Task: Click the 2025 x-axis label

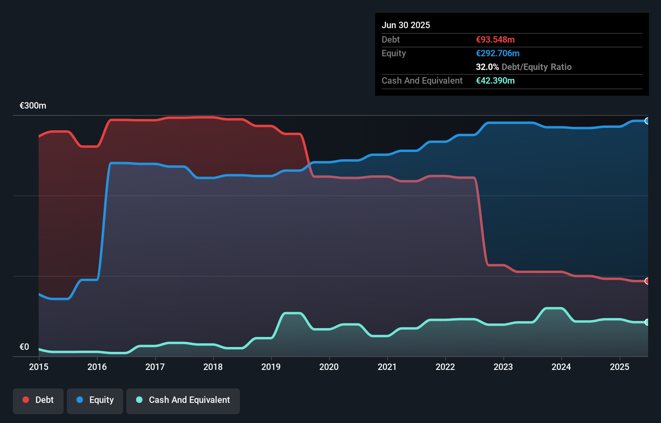Action: [620, 367]
